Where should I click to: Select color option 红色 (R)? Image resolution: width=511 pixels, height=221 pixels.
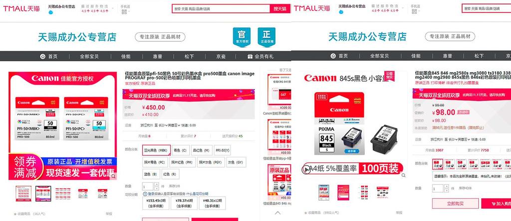[171, 174]
